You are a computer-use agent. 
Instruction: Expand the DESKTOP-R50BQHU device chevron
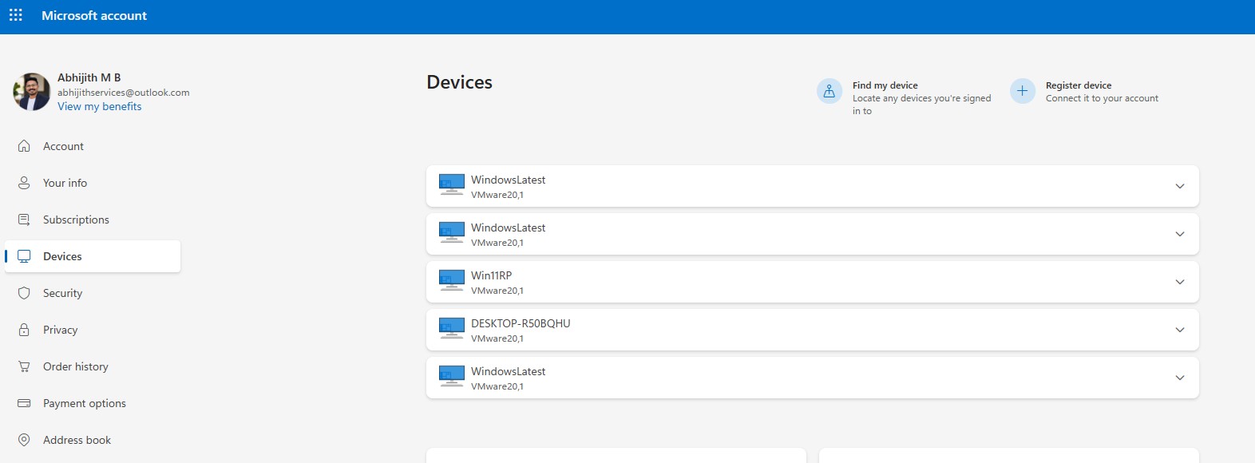click(1180, 330)
